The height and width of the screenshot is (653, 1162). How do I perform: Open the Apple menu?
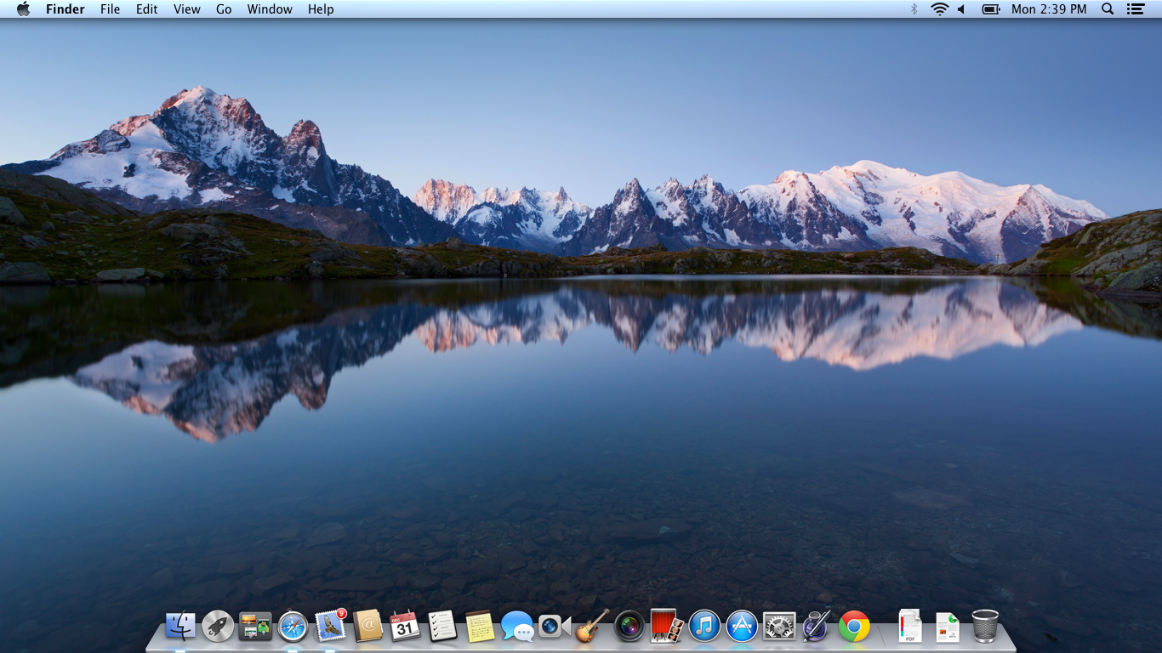pyautogui.click(x=23, y=9)
